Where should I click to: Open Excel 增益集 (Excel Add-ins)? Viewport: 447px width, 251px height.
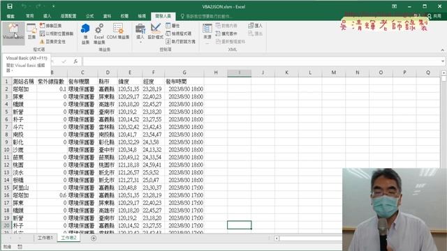point(99,33)
